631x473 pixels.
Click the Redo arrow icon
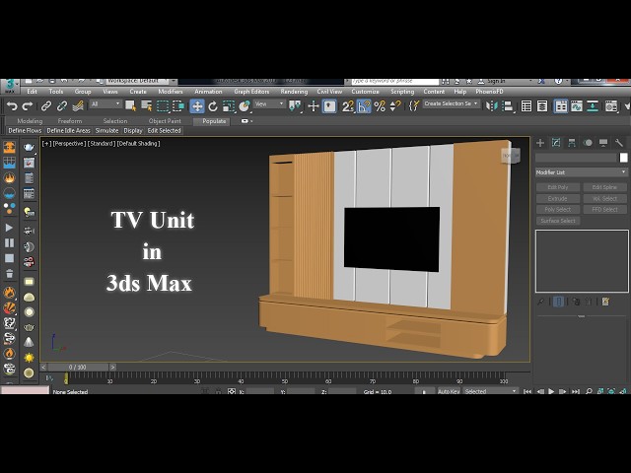point(28,106)
